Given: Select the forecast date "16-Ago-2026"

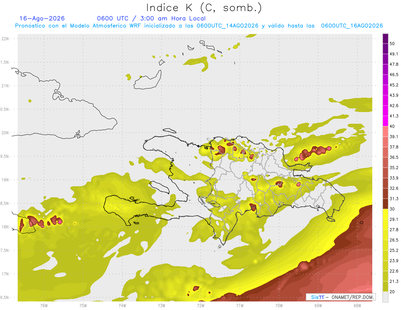Looking at the screenshot, I should (x=42, y=18).
